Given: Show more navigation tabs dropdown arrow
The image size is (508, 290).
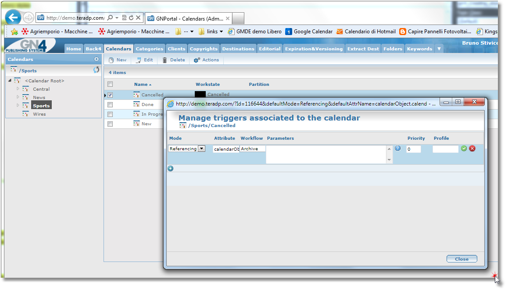Looking at the screenshot, I should tap(439, 49).
